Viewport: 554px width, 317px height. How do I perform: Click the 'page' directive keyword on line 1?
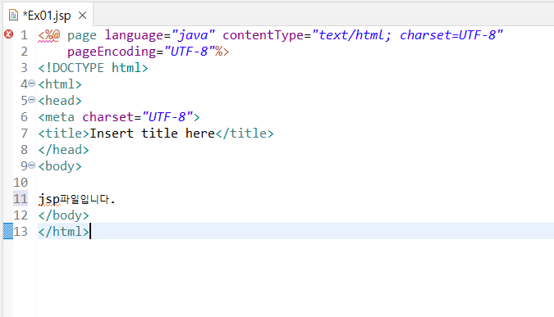click(x=81, y=35)
